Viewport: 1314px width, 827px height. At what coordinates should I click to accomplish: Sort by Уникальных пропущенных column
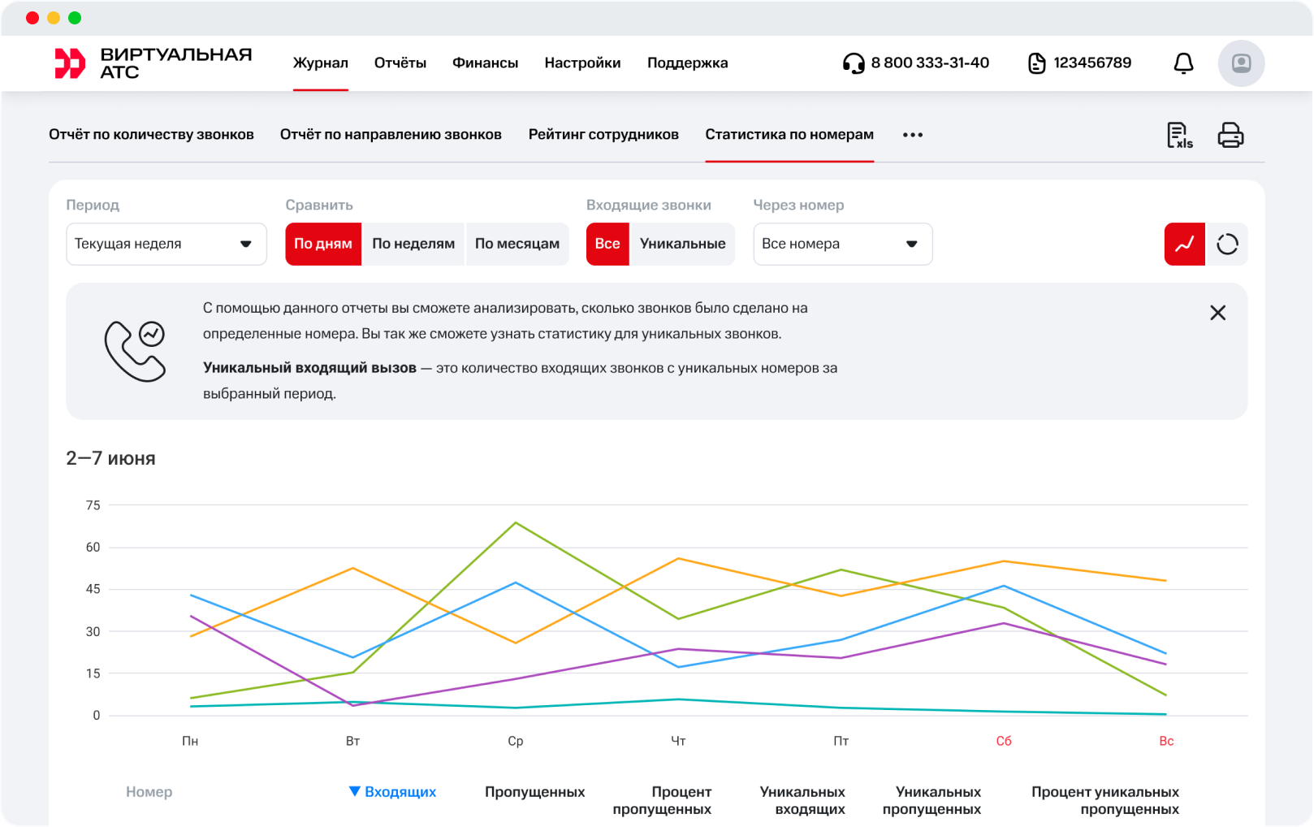[x=931, y=800]
